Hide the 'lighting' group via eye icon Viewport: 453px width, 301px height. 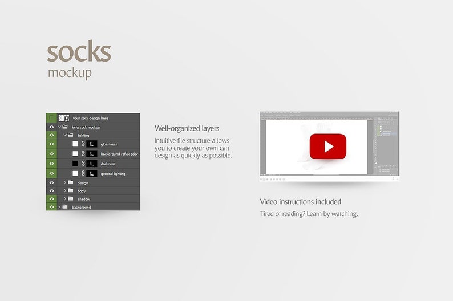(x=51, y=135)
